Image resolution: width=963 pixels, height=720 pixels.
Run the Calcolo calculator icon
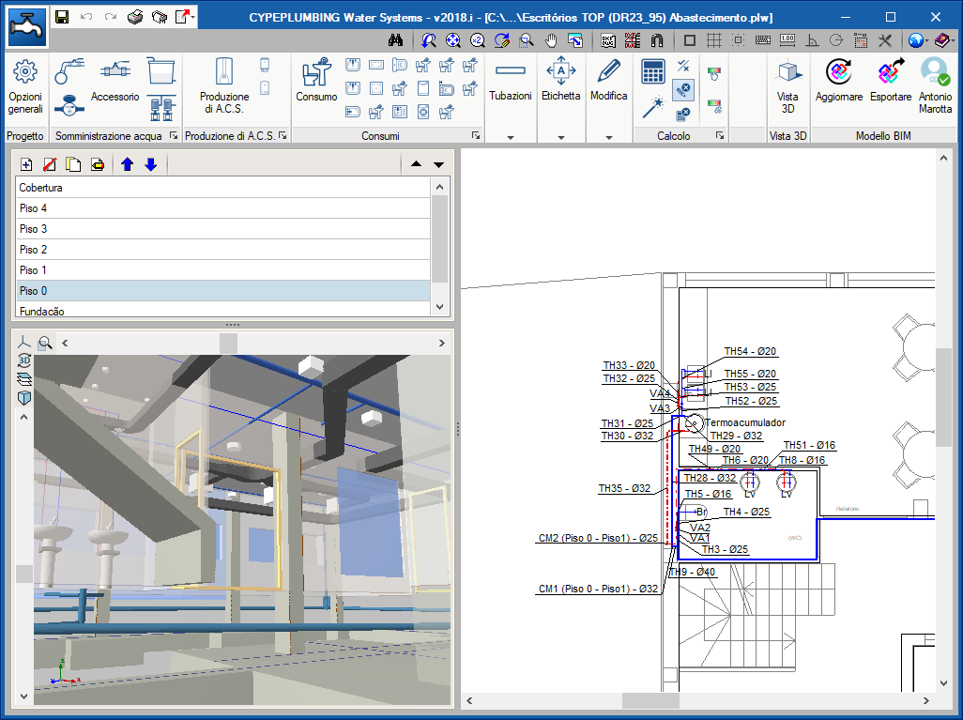click(653, 72)
